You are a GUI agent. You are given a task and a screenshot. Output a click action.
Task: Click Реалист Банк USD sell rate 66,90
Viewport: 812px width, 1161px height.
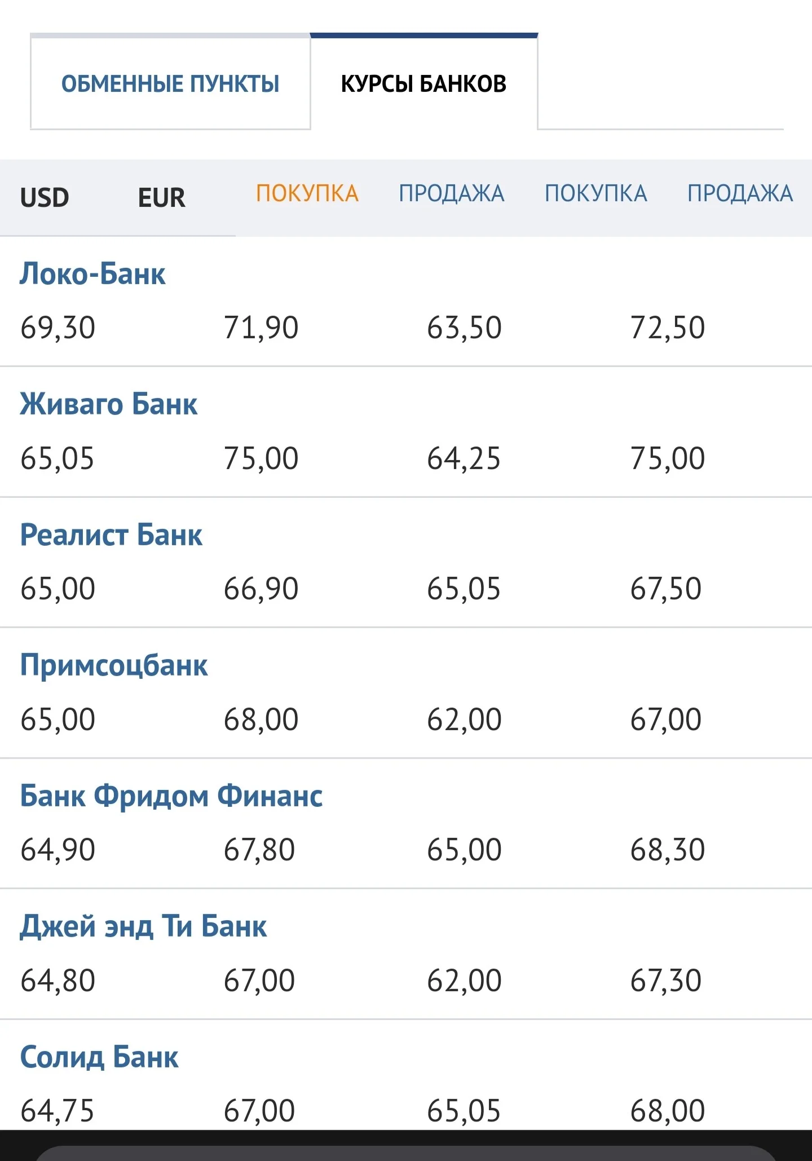261,589
